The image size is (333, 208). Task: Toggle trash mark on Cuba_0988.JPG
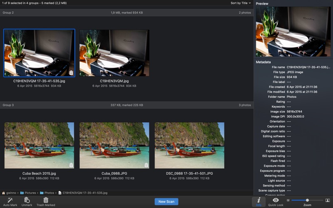[x=147, y=165]
